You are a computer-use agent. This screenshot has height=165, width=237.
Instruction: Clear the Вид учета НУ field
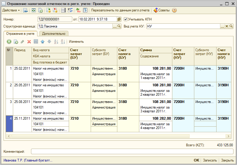(226, 26)
